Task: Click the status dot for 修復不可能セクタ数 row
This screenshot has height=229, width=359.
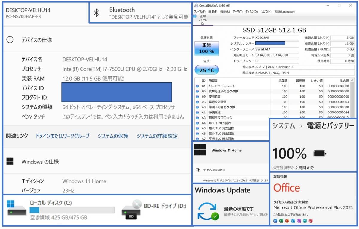Action: click(197, 107)
